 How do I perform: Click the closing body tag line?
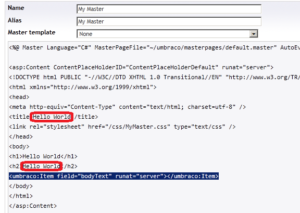[21, 186]
